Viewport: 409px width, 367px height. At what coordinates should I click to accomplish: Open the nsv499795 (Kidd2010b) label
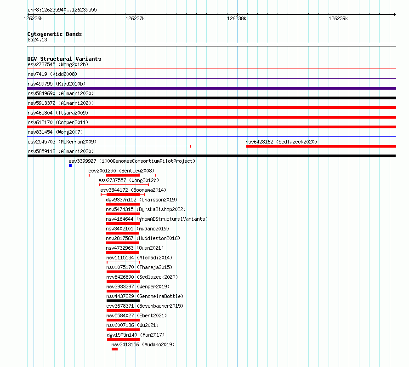(57, 84)
